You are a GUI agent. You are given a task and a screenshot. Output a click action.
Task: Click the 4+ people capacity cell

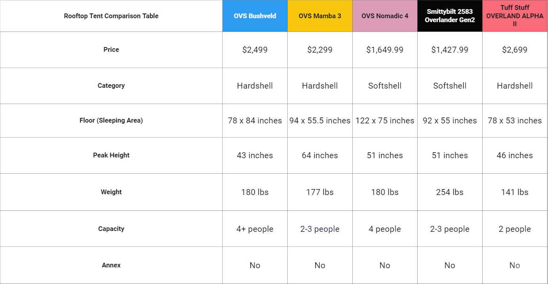pos(255,229)
